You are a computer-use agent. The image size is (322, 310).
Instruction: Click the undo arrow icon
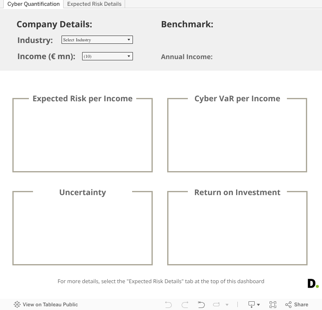click(x=168, y=305)
